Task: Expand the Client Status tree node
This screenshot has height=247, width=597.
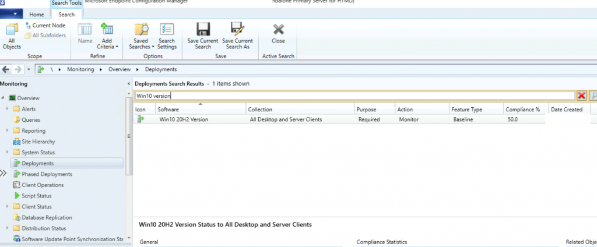Action: pos(7,207)
